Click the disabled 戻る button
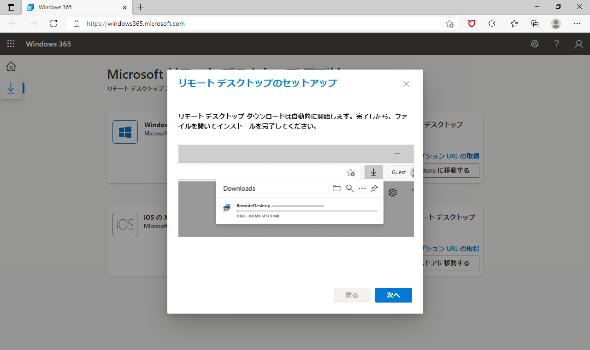Screen dimensions: 590x350 [352, 295]
